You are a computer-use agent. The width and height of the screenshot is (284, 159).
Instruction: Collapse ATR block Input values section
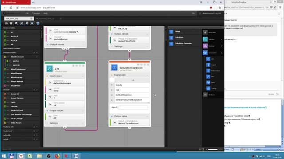click(x=83, y=76)
